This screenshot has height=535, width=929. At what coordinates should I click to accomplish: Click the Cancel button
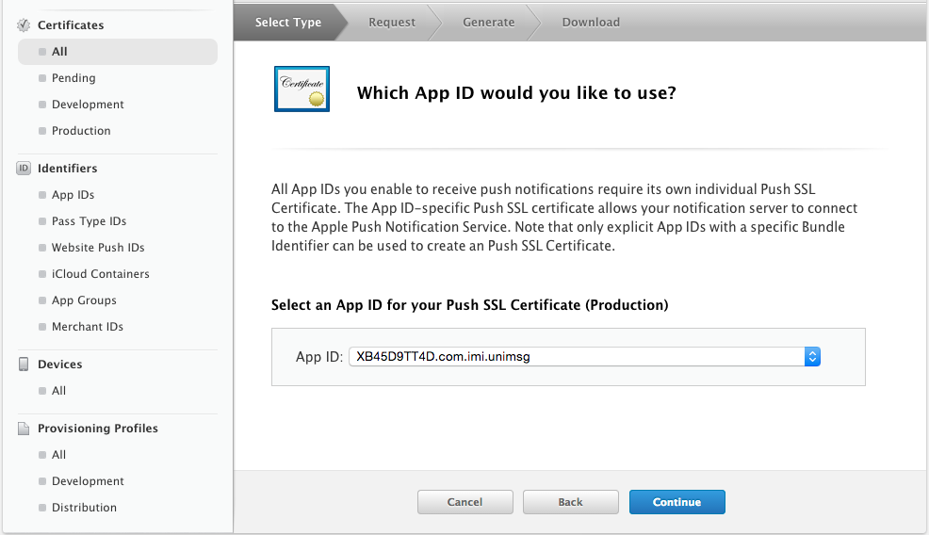pyautogui.click(x=465, y=502)
